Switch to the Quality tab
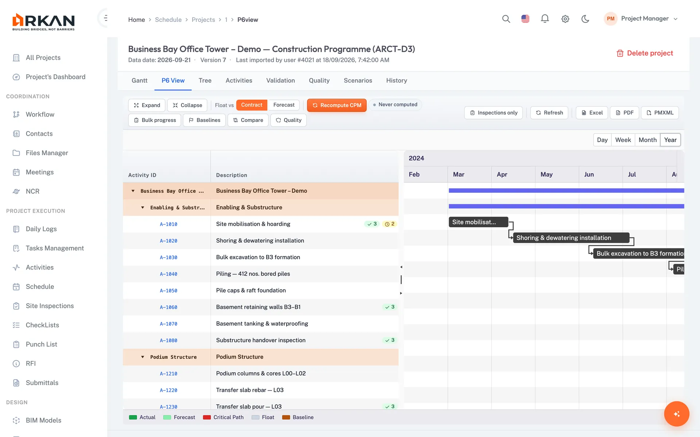The width and height of the screenshot is (700, 437). tap(319, 80)
